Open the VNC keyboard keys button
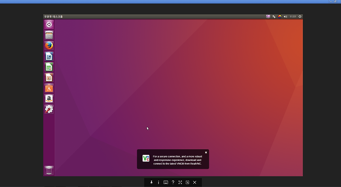 coord(166,182)
